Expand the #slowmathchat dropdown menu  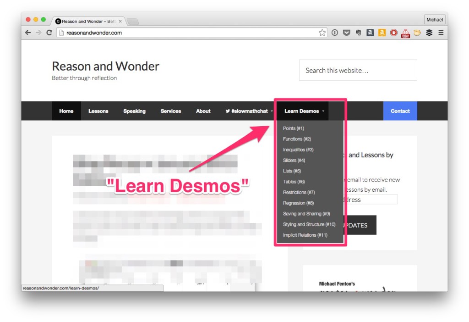(249, 111)
